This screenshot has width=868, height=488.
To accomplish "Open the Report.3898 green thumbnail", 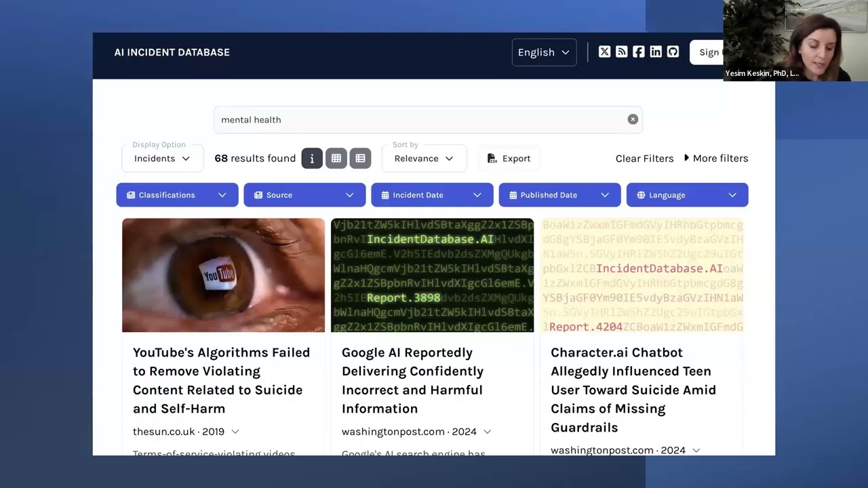I will 432,275.
